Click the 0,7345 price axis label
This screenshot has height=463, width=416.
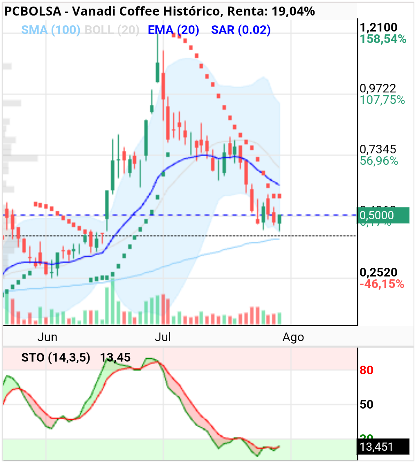pyautogui.click(x=378, y=149)
